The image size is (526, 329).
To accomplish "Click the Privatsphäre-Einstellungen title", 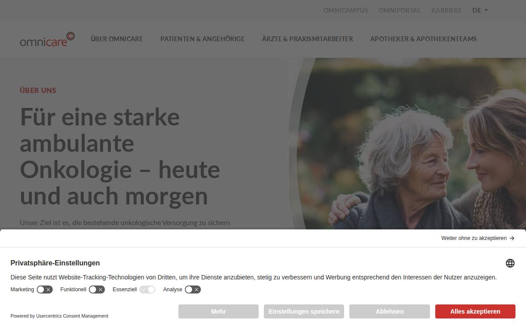I will click(55, 263).
